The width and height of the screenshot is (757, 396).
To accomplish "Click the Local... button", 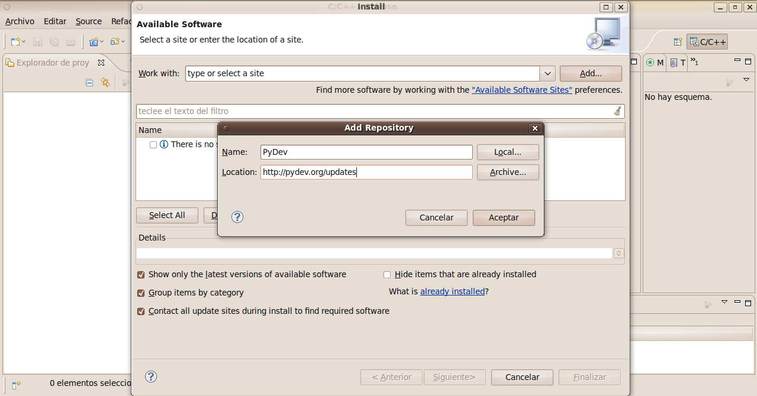I will [508, 152].
